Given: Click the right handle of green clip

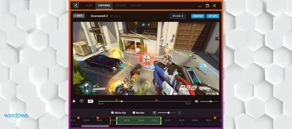Looking at the screenshot, I should 161,121.
